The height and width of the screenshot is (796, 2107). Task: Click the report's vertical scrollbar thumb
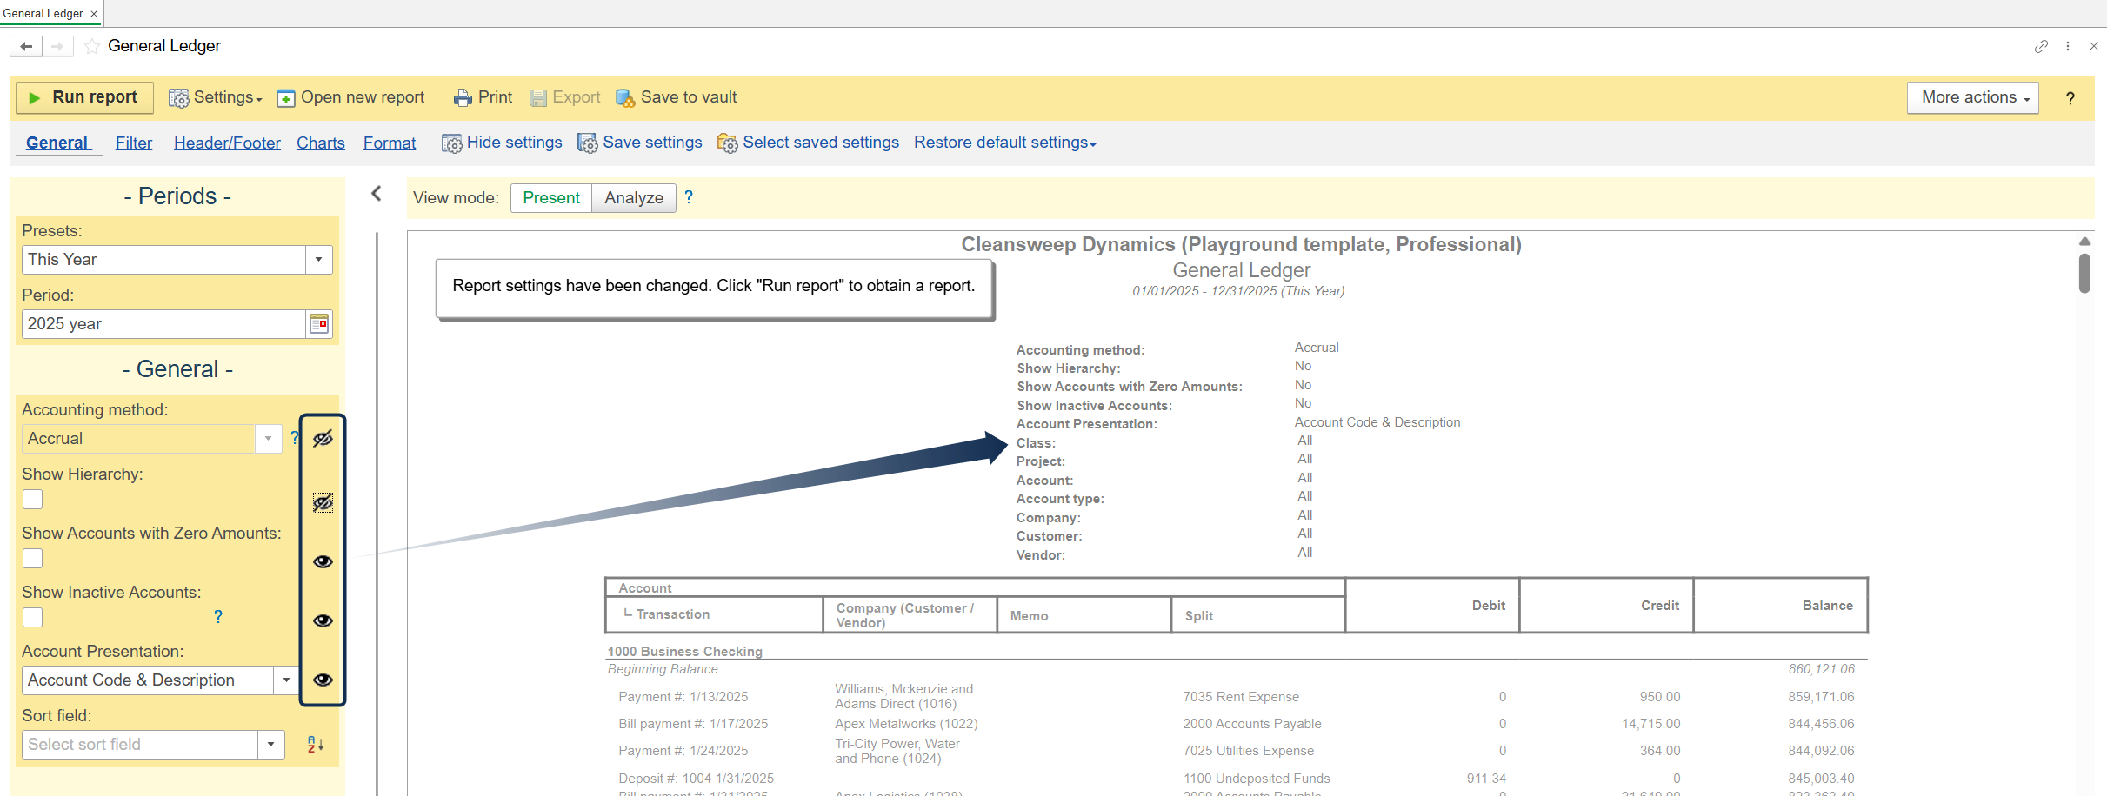point(2084,273)
